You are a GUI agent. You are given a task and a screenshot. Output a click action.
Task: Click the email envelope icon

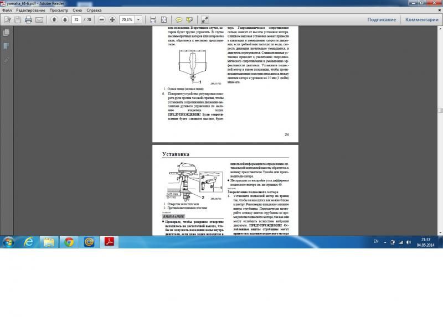click(x=39, y=19)
